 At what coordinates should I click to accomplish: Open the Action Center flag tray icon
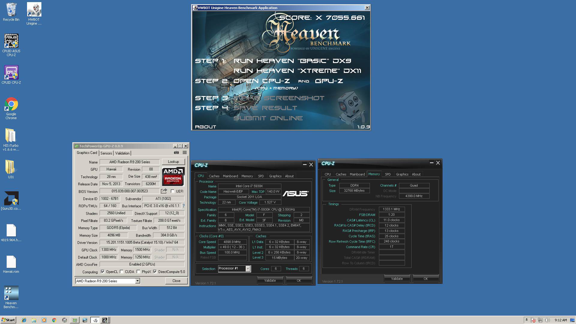533,320
